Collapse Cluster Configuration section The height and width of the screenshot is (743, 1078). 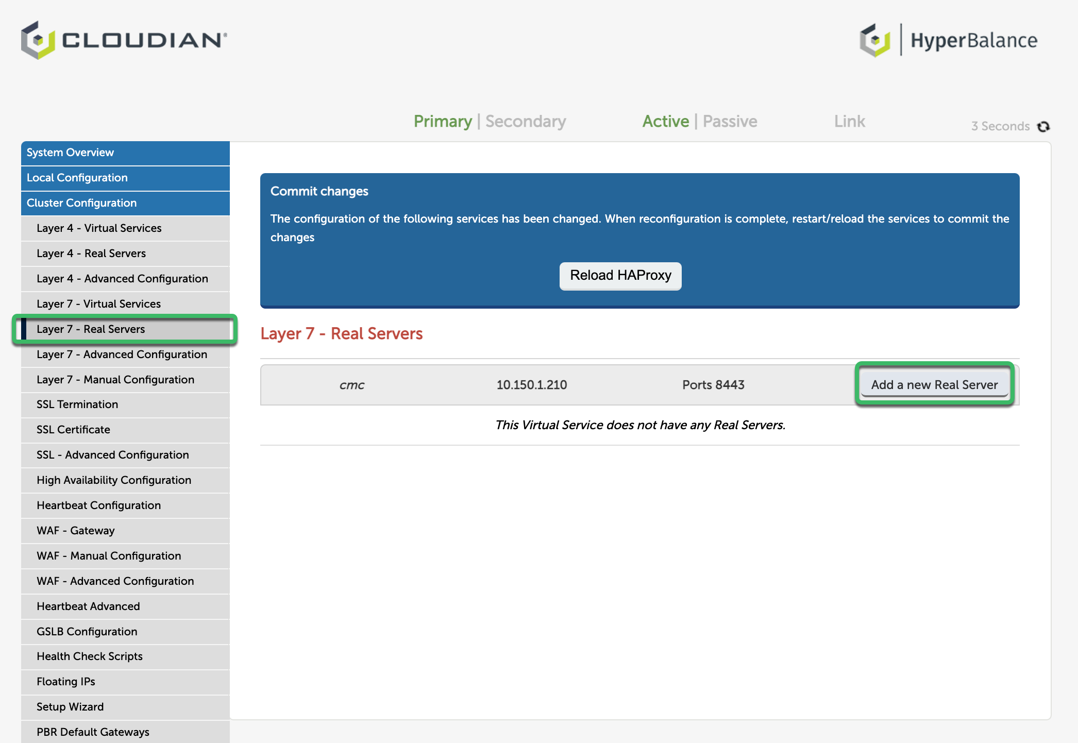pyautogui.click(x=125, y=203)
